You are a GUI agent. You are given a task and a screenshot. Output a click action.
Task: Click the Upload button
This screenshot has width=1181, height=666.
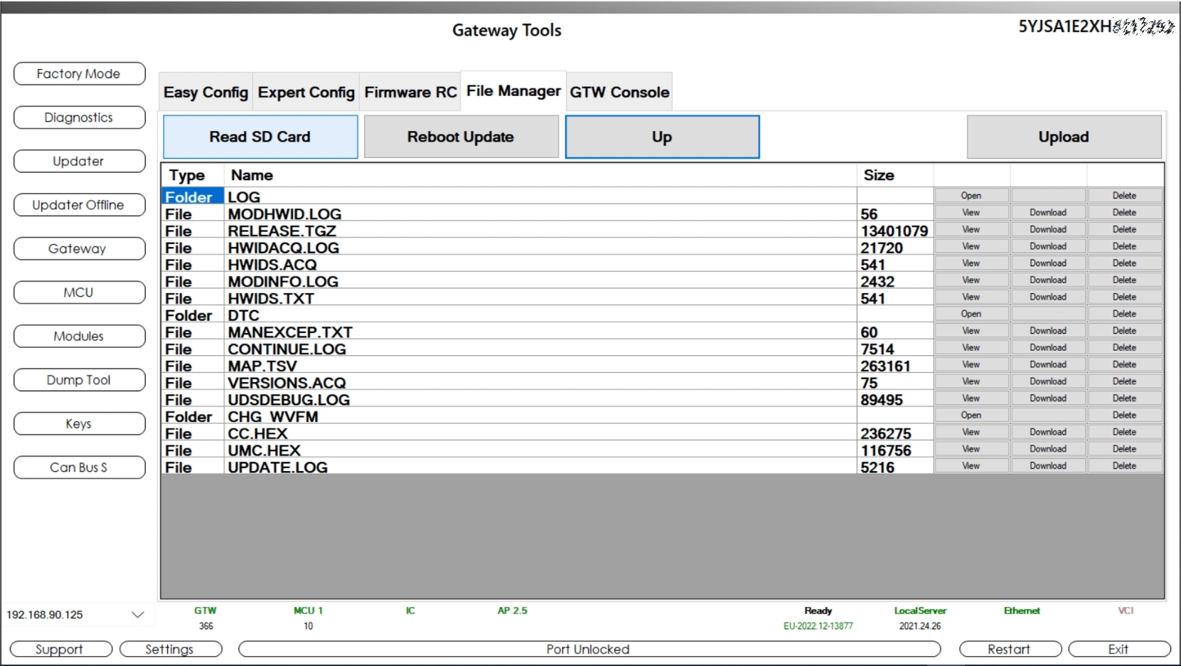(1063, 137)
